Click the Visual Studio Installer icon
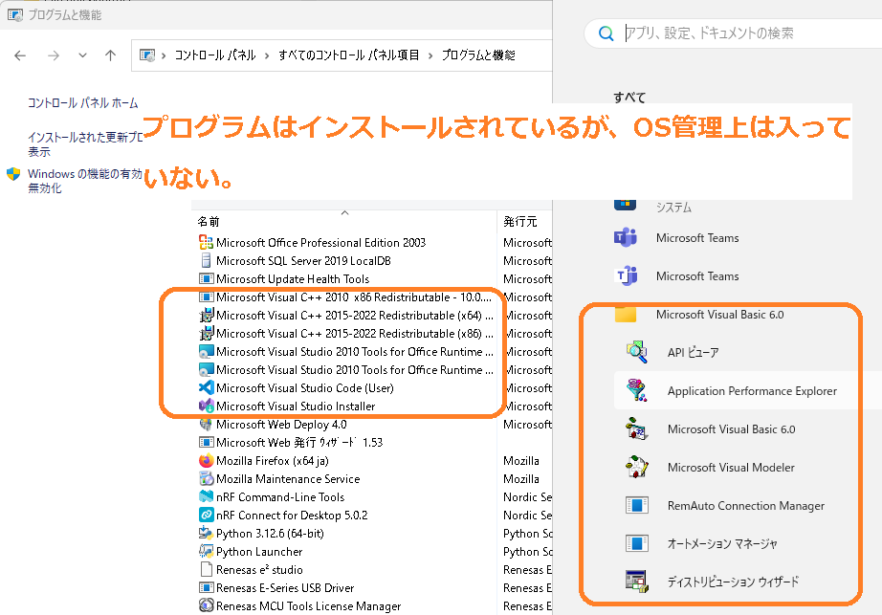882x615 pixels. 206,406
